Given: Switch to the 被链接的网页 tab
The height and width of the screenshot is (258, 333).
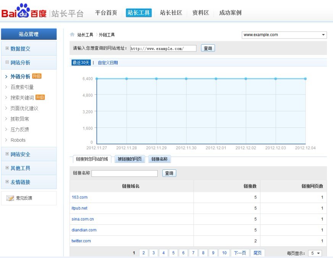Looking at the screenshot, I should click(x=130, y=159).
